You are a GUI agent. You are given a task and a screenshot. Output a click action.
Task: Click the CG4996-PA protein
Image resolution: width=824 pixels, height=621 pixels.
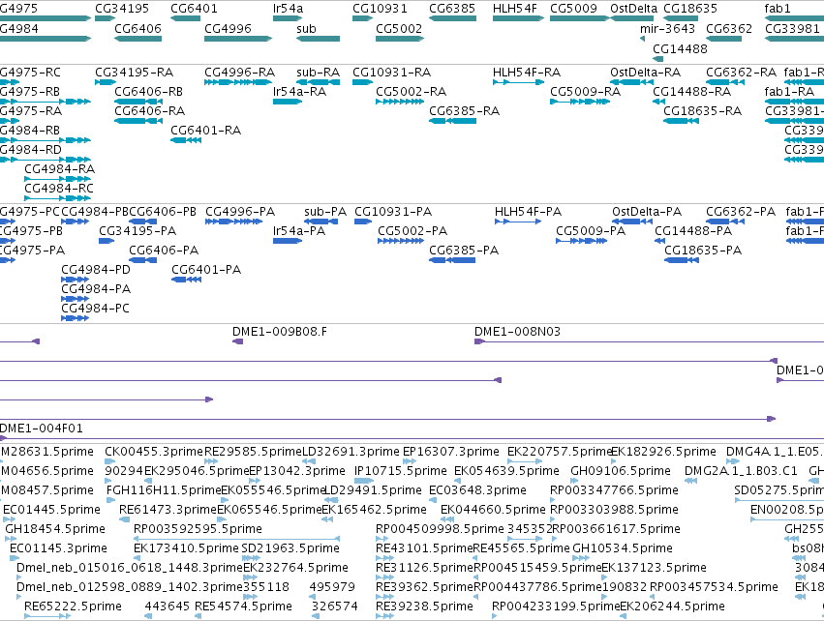tap(234, 222)
